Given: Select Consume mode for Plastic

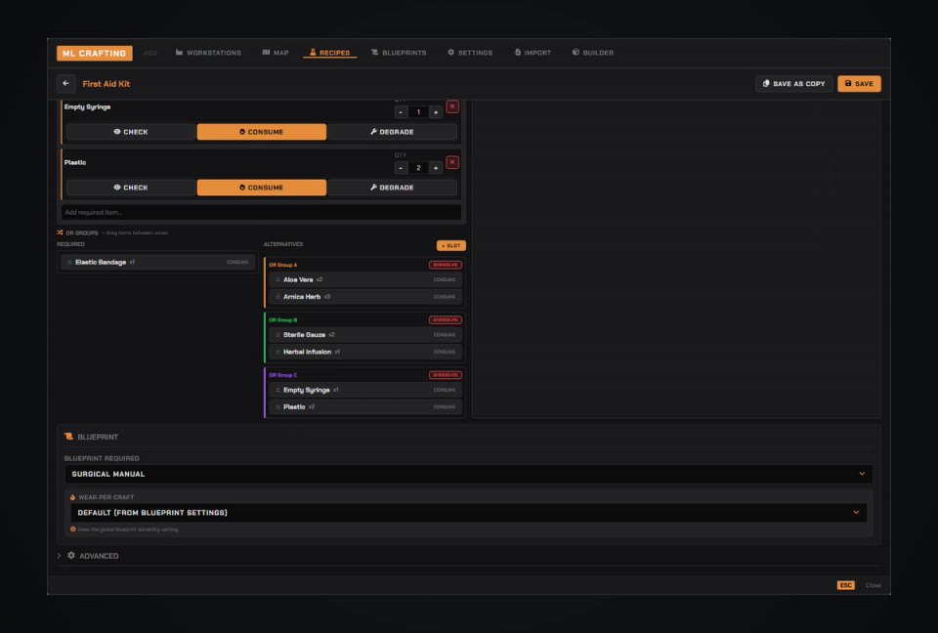Looking at the screenshot, I should (x=262, y=188).
